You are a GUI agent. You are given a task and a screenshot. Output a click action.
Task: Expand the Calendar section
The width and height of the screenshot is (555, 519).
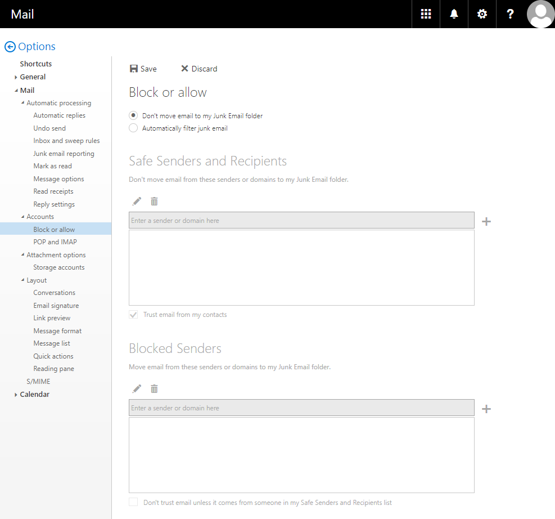click(16, 394)
